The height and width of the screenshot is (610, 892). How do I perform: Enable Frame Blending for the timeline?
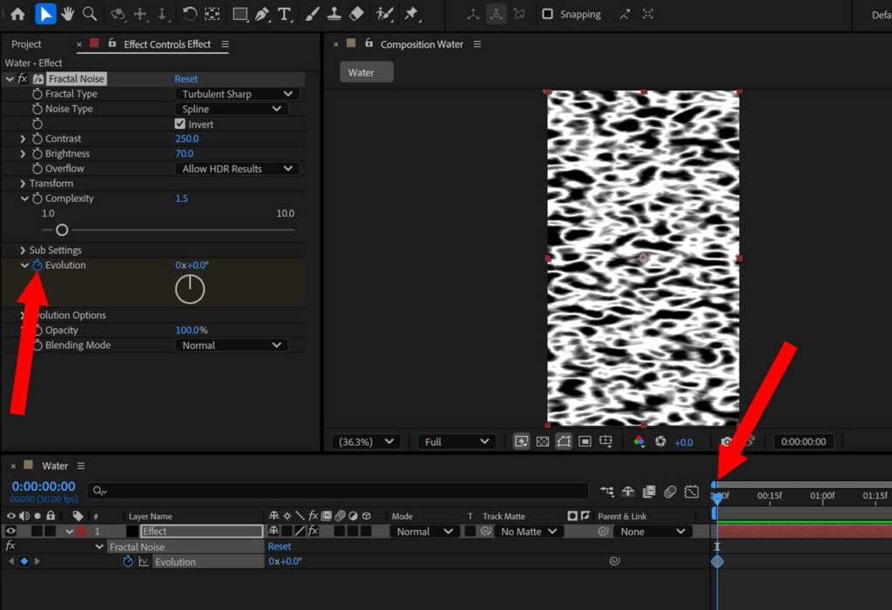click(649, 491)
